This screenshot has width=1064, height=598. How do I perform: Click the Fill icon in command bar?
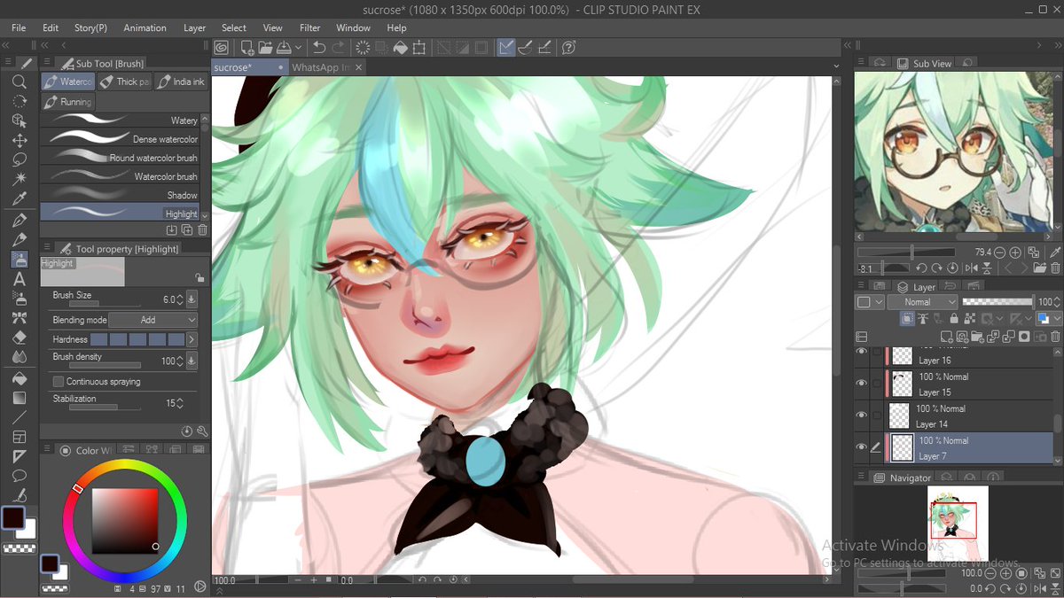(x=400, y=47)
